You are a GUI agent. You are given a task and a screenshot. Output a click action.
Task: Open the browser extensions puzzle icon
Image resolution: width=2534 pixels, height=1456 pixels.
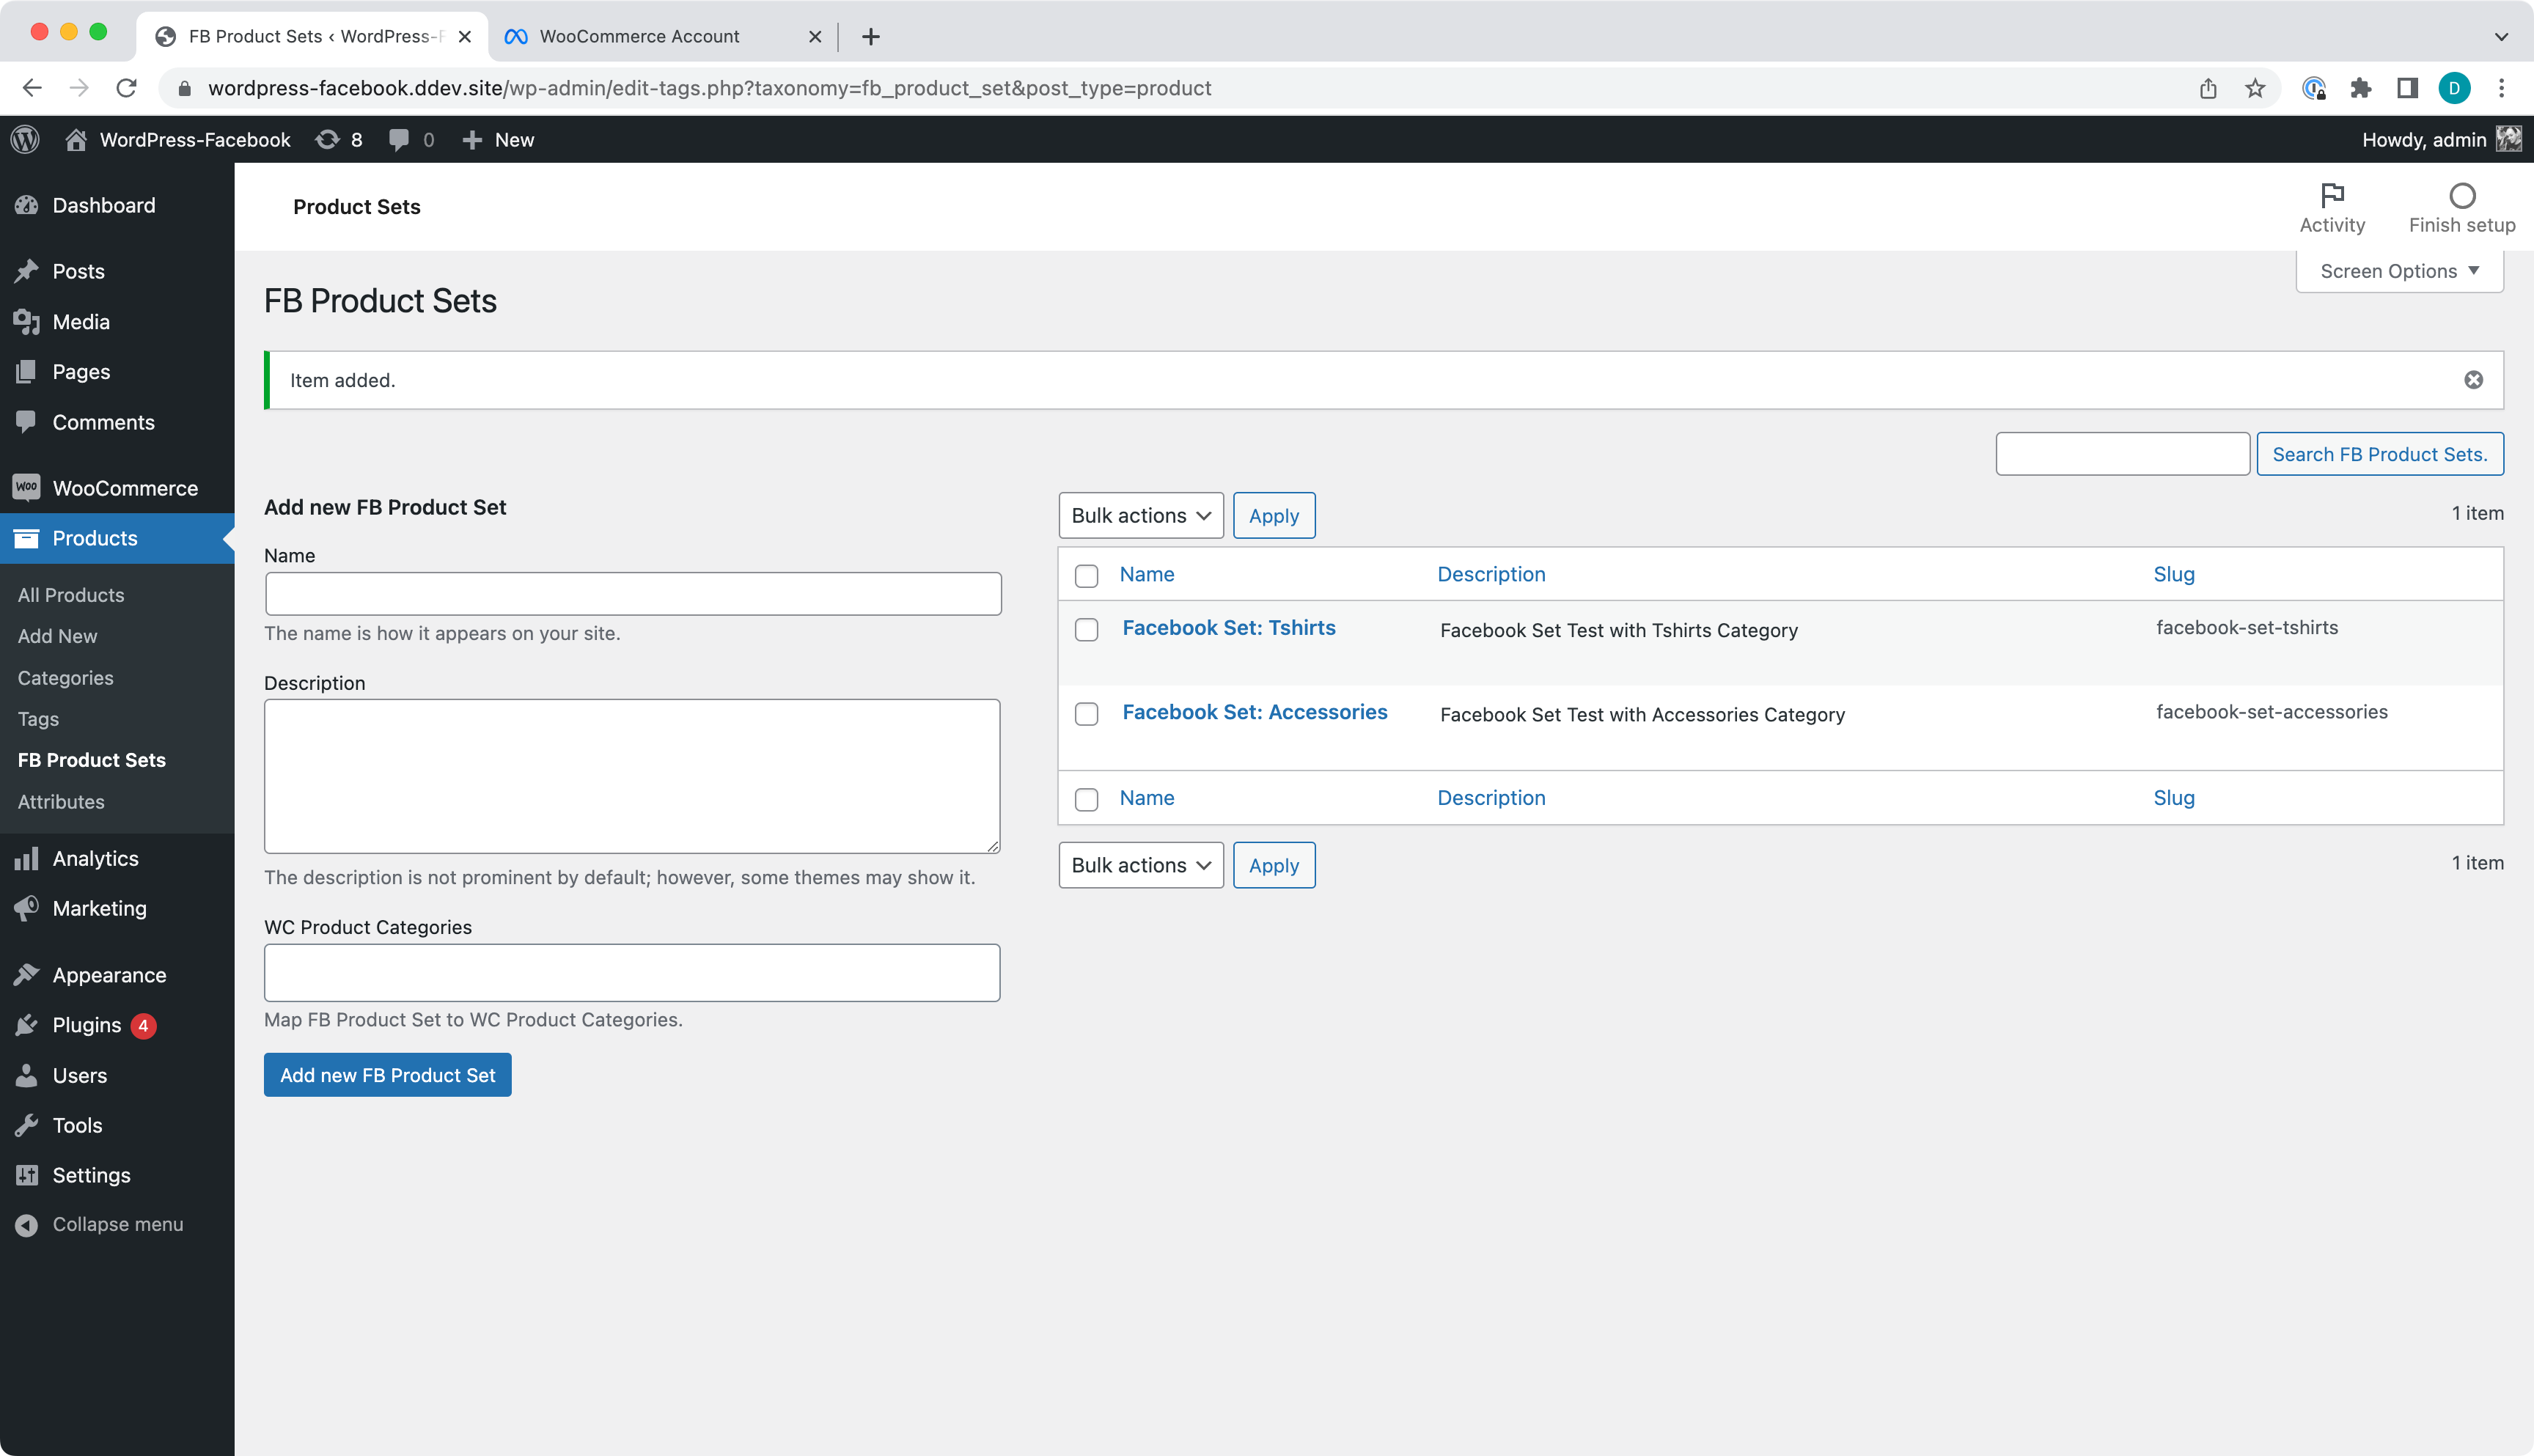tap(2361, 88)
